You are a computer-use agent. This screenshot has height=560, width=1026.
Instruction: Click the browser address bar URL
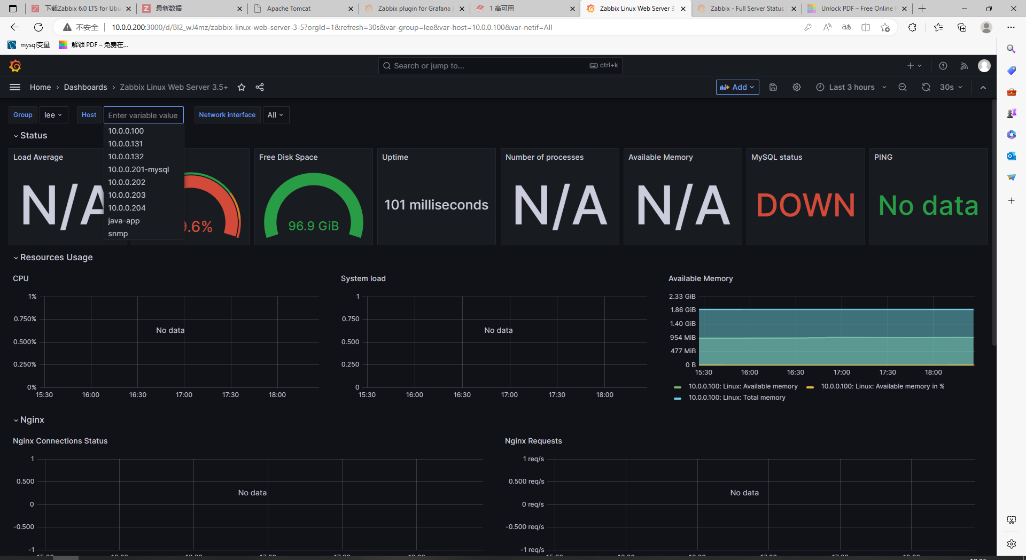pyautogui.click(x=332, y=27)
